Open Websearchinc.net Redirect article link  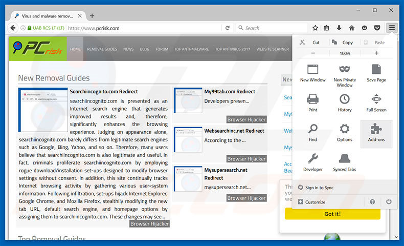[x=234, y=131]
